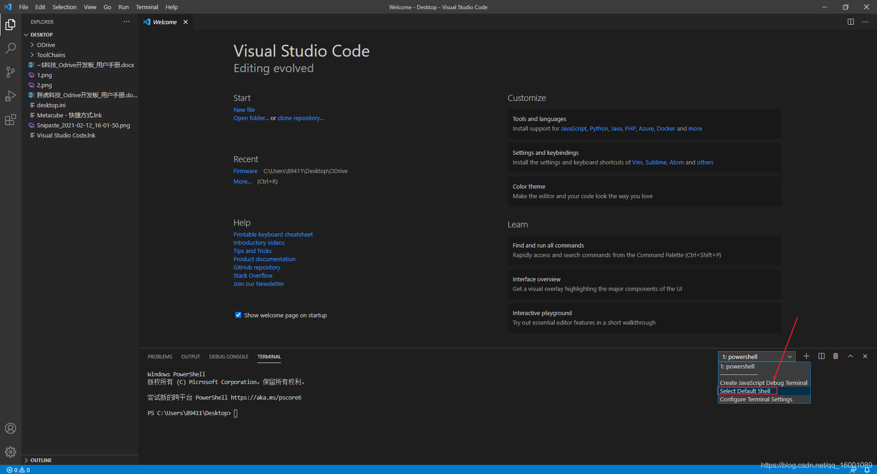This screenshot has height=474, width=877.
Task: Select Visual Studio Code.lnk file
Action: pos(80,135)
